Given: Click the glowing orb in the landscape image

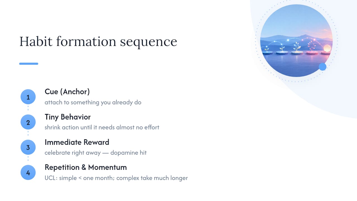Looking at the screenshot, I should click(327, 49).
